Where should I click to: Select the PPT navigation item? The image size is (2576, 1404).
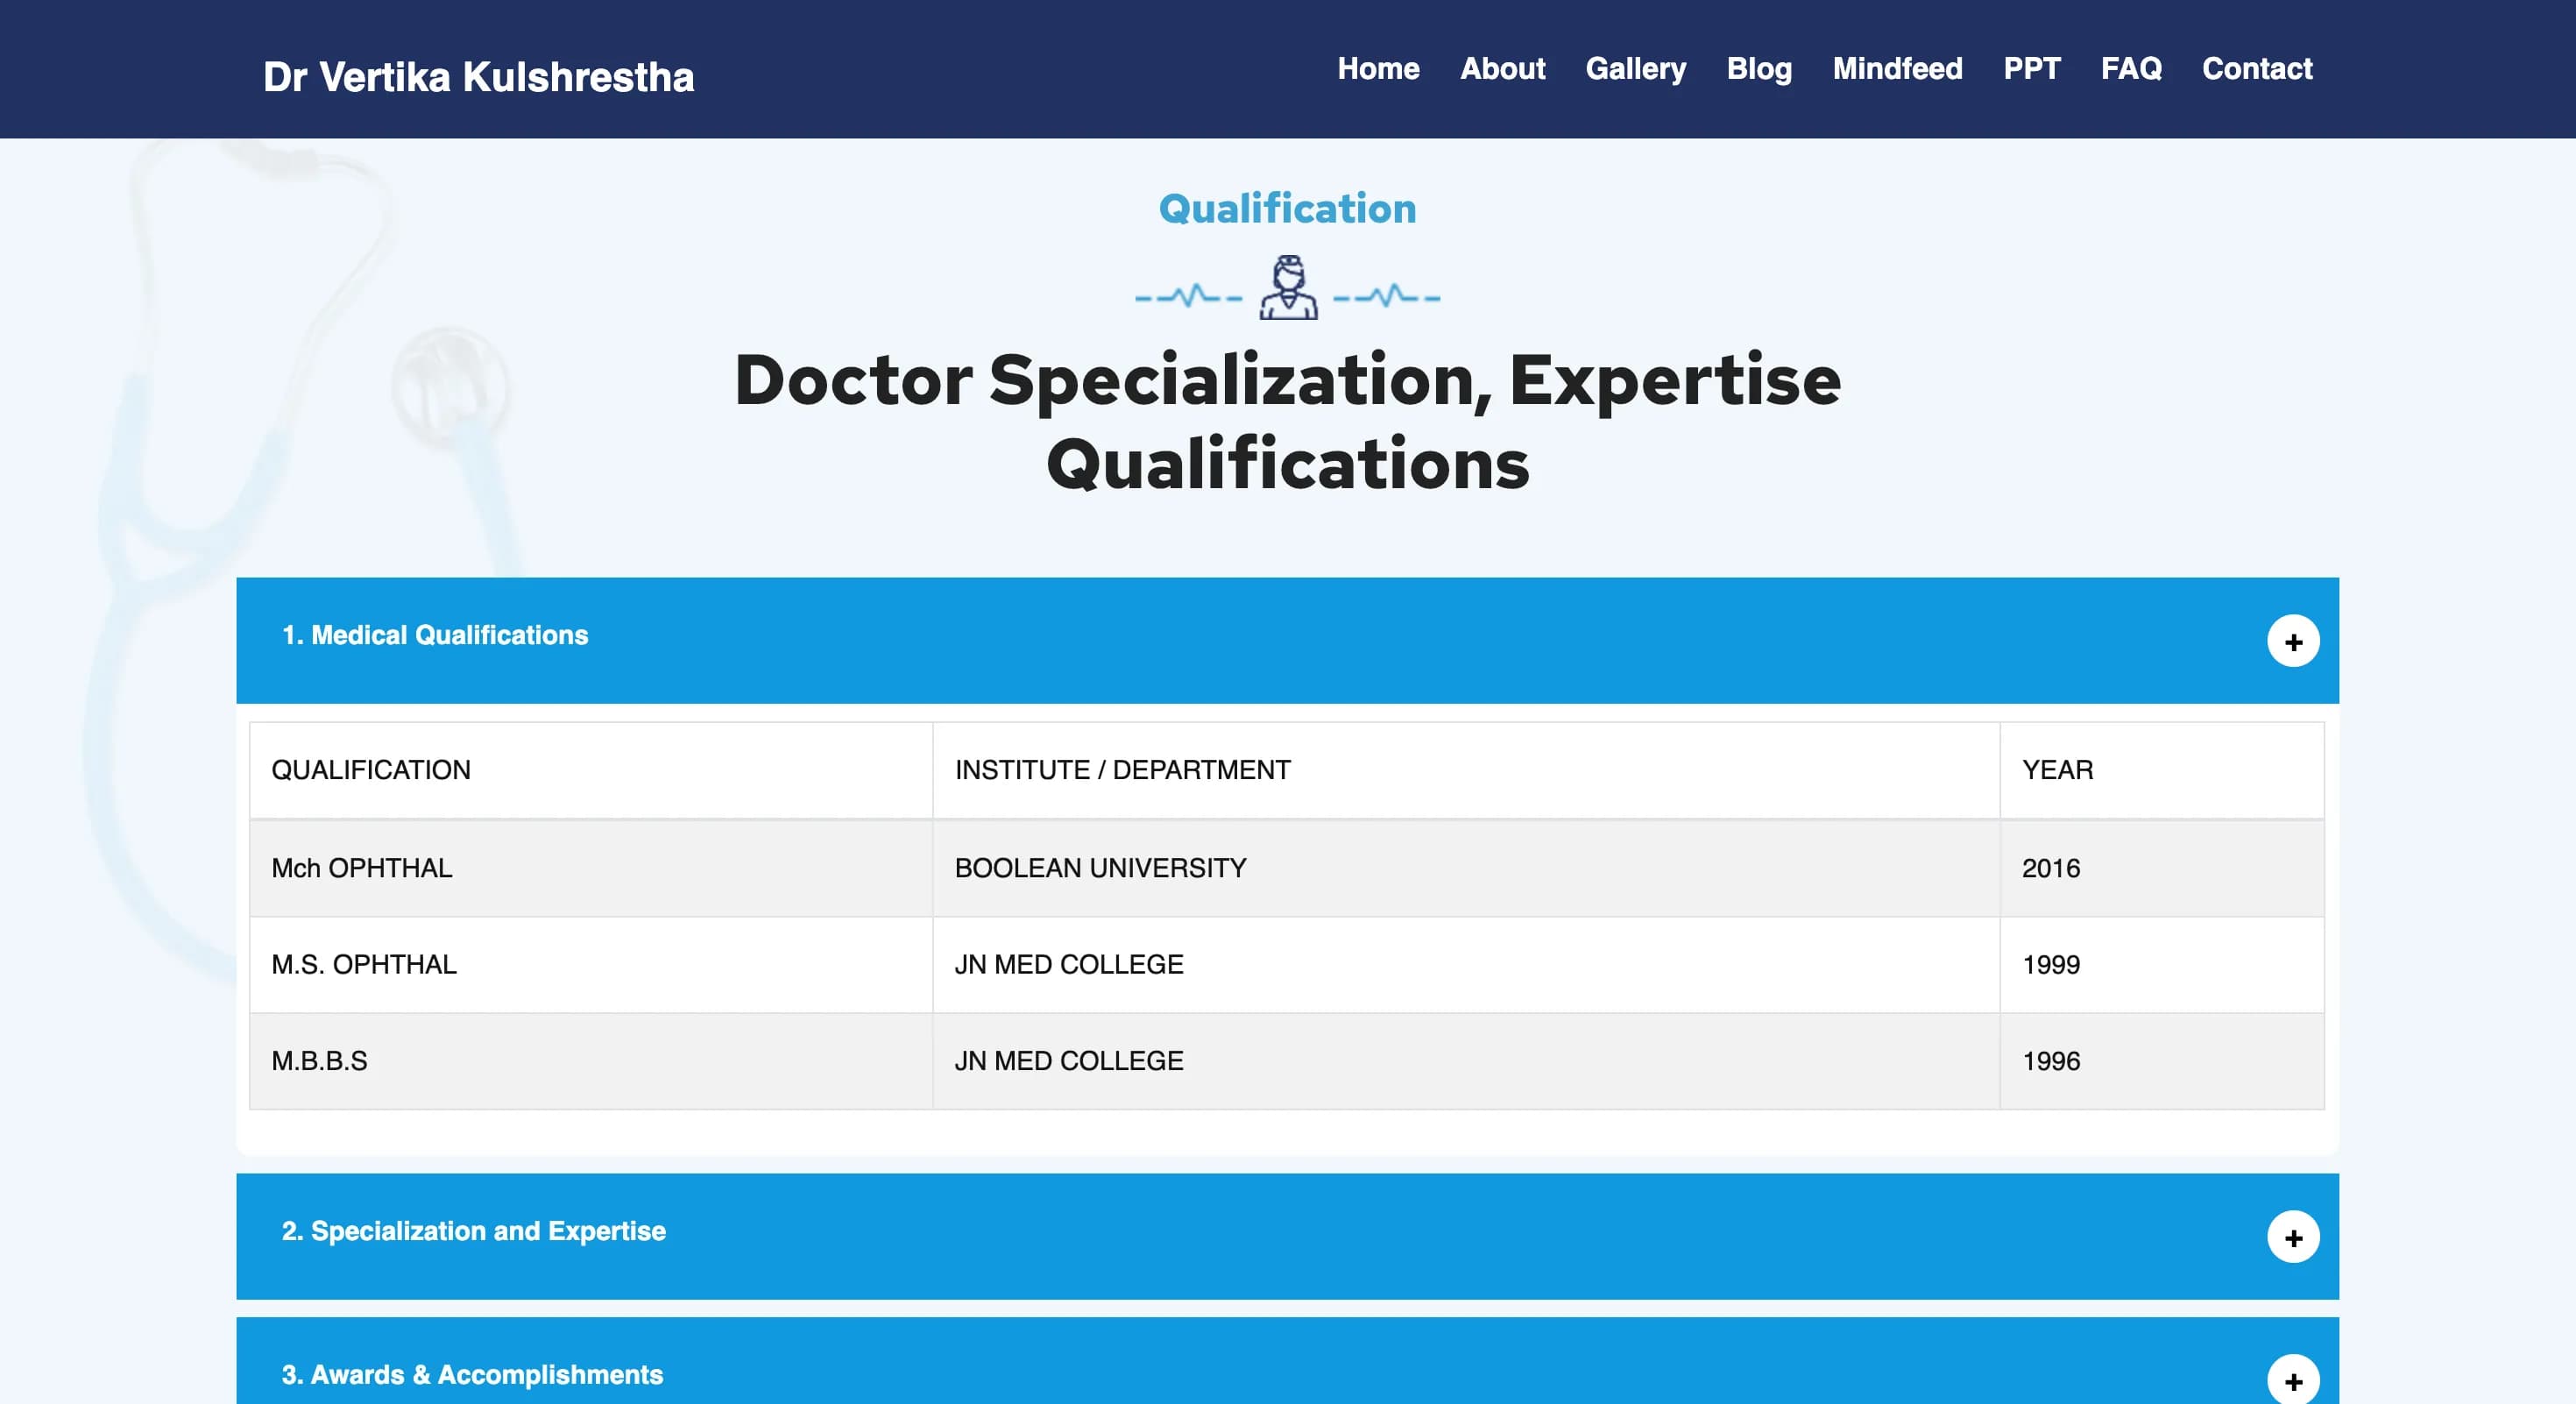tap(2031, 69)
